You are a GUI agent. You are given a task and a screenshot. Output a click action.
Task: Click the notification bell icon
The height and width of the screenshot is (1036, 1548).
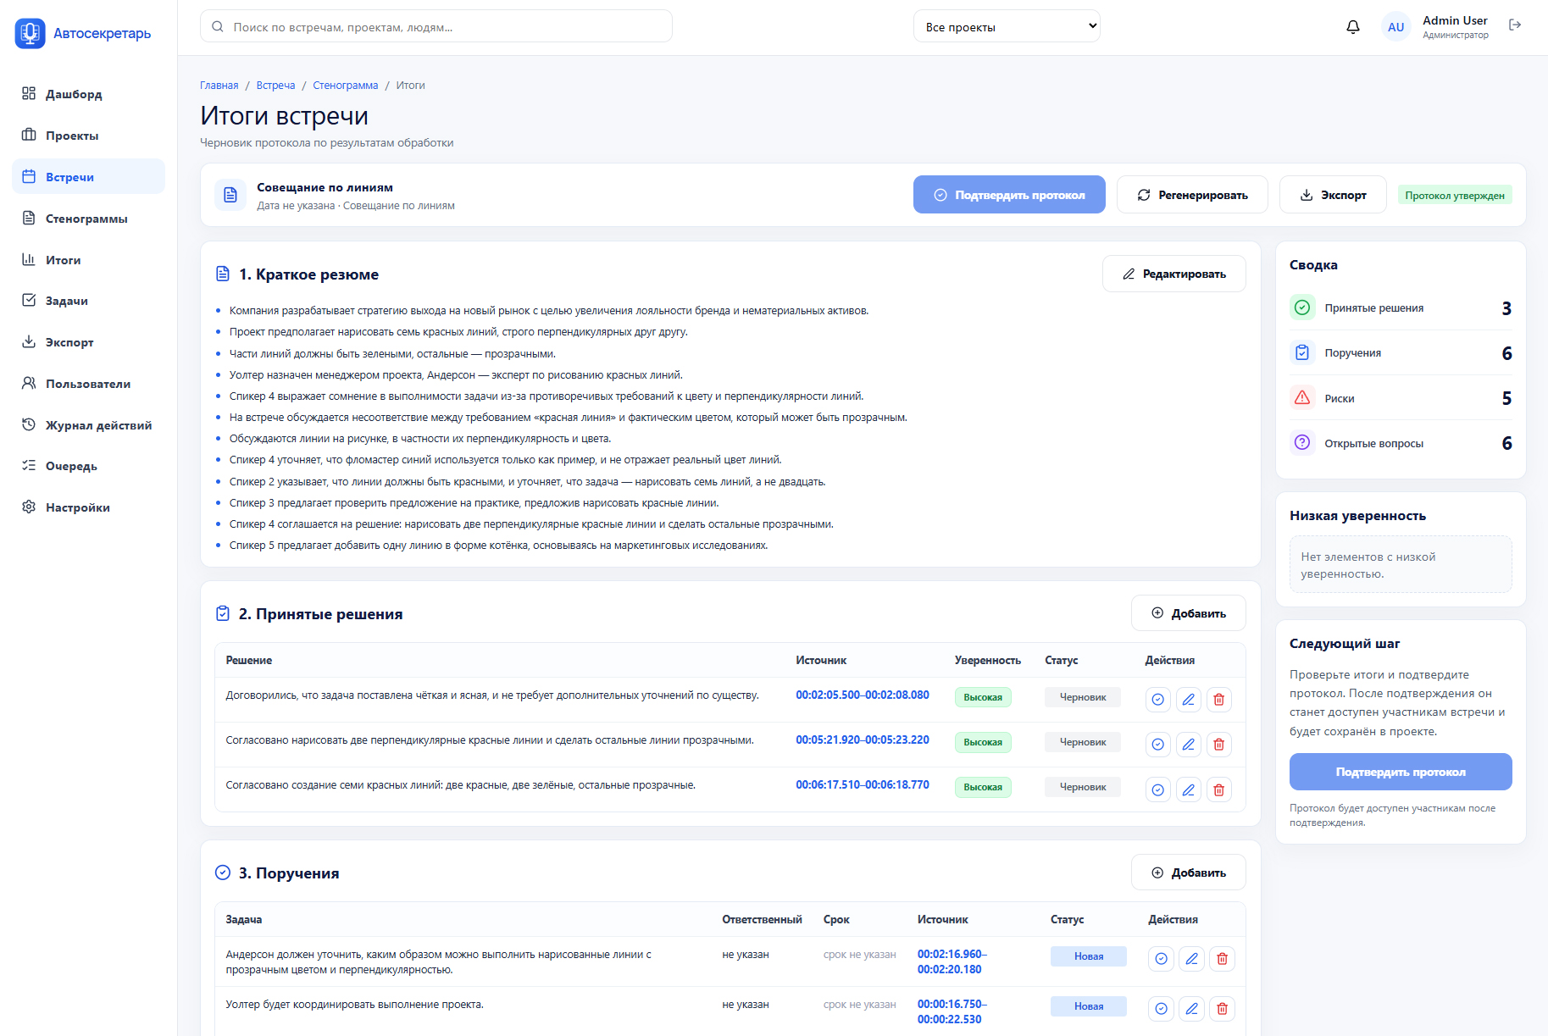click(1353, 27)
